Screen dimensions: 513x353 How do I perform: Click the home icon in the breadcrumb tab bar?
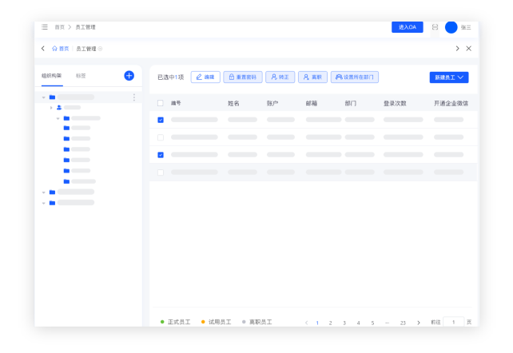coord(54,49)
